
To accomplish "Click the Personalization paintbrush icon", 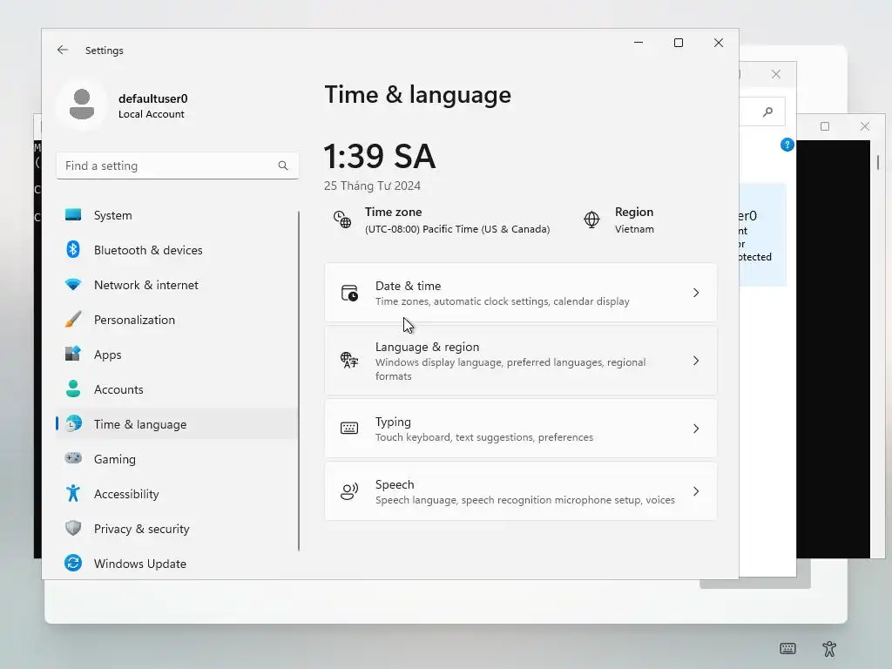I will tap(73, 319).
